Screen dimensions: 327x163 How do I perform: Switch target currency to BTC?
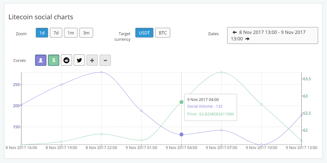(x=163, y=33)
